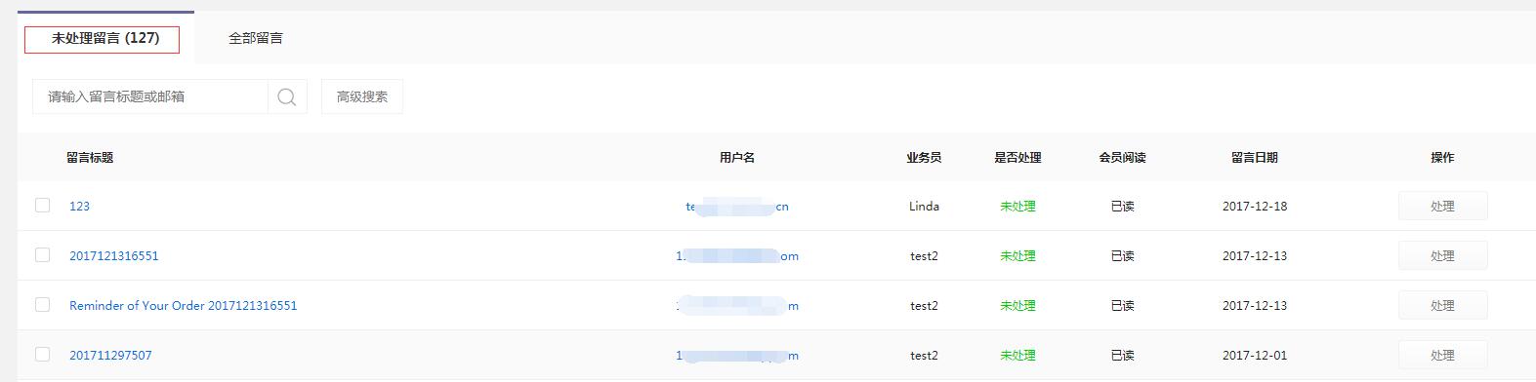Click 处理 button for 2017-12-01 message
The height and width of the screenshot is (382, 1536).
1442,355
